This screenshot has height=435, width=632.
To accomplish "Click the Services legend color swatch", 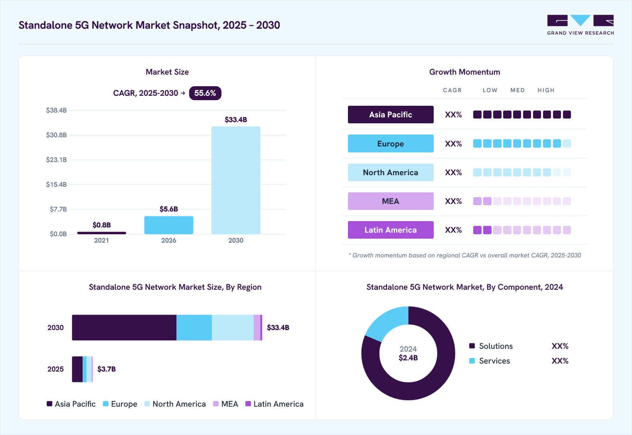I will click(x=472, y=361).
